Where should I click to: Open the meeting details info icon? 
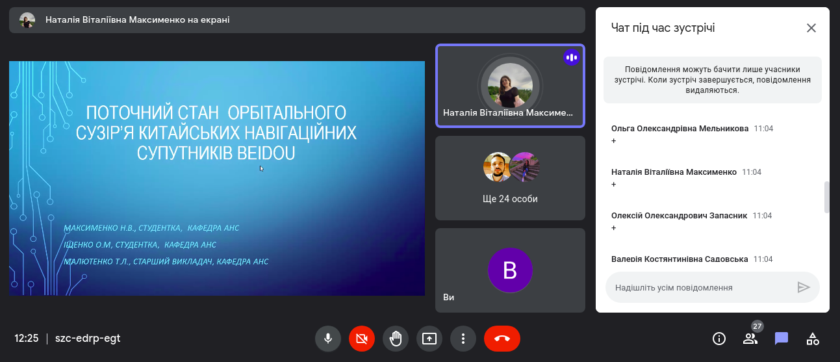pyautogui.click(x=719, y=339)
